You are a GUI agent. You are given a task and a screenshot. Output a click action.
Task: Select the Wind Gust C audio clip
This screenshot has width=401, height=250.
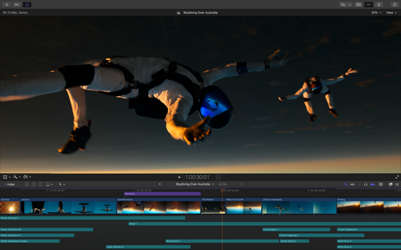[222, 241]
